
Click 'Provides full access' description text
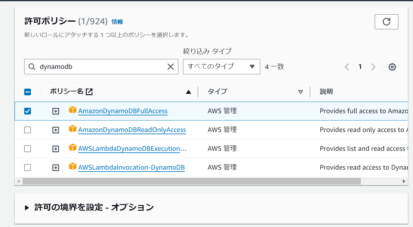(x=364, y=111)
